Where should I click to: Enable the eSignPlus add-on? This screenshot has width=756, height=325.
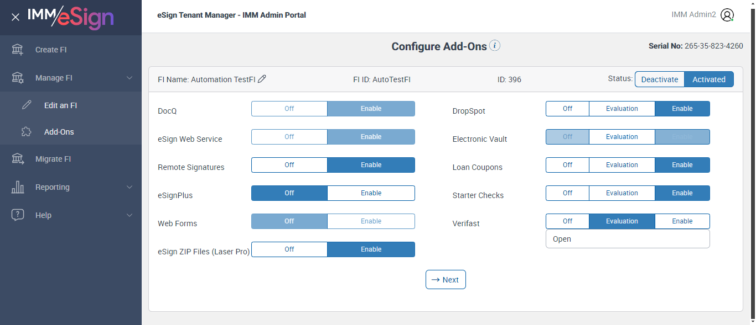pos(371,193)
